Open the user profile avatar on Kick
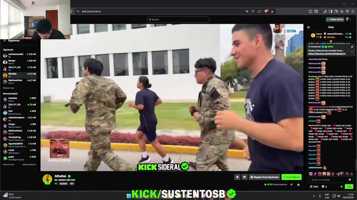Viewport: 357px width, 200px height. point(348,19)
